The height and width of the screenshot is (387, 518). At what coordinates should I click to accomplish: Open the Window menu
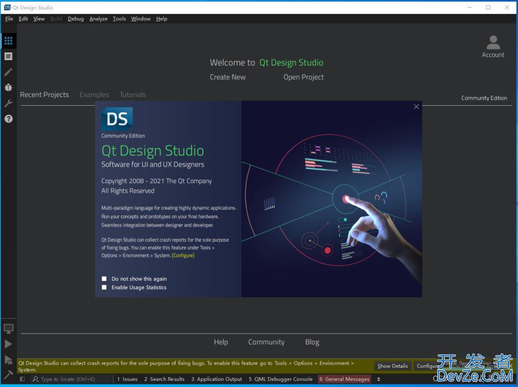click(141, 19)
